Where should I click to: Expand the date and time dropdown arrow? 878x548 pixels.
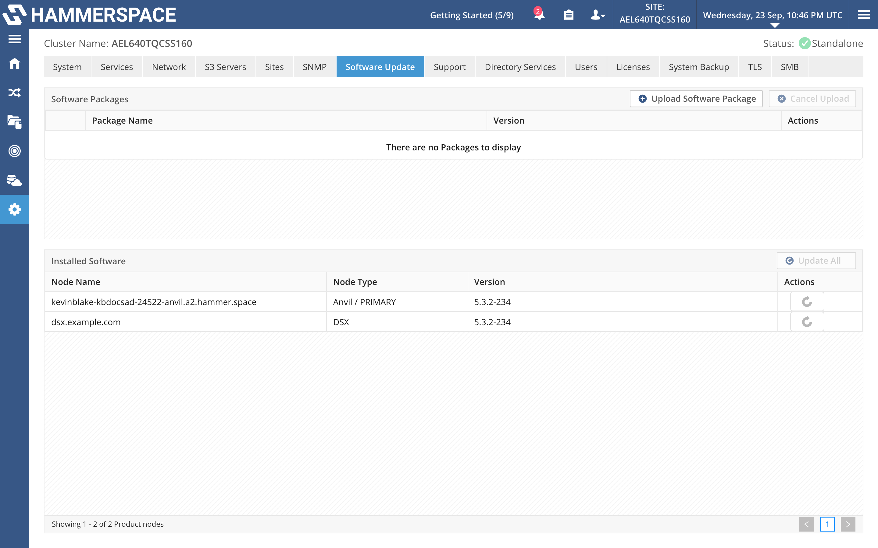[775, 25]
